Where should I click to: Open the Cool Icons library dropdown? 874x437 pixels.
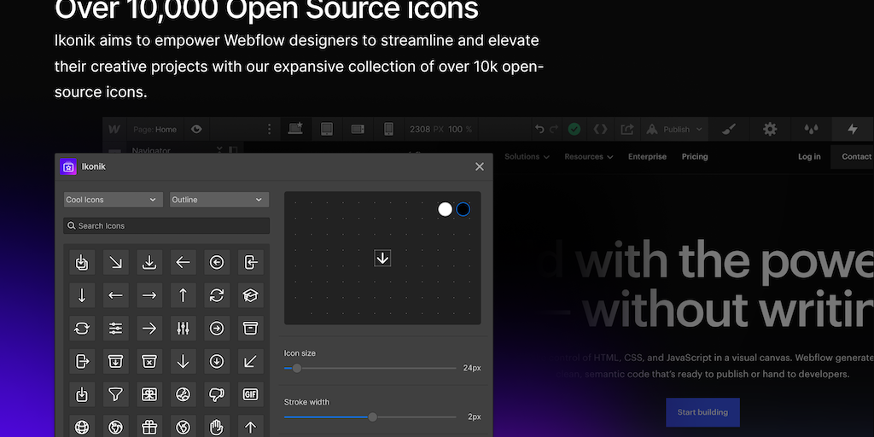click(113, 200)
